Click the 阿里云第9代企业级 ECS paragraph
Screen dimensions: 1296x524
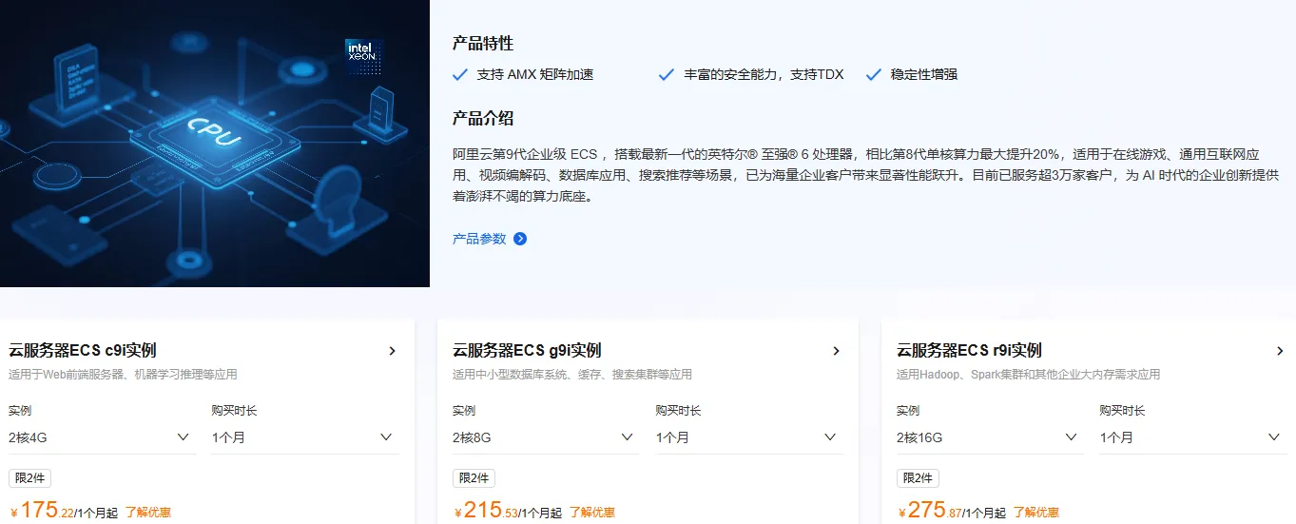click(865, 175)
